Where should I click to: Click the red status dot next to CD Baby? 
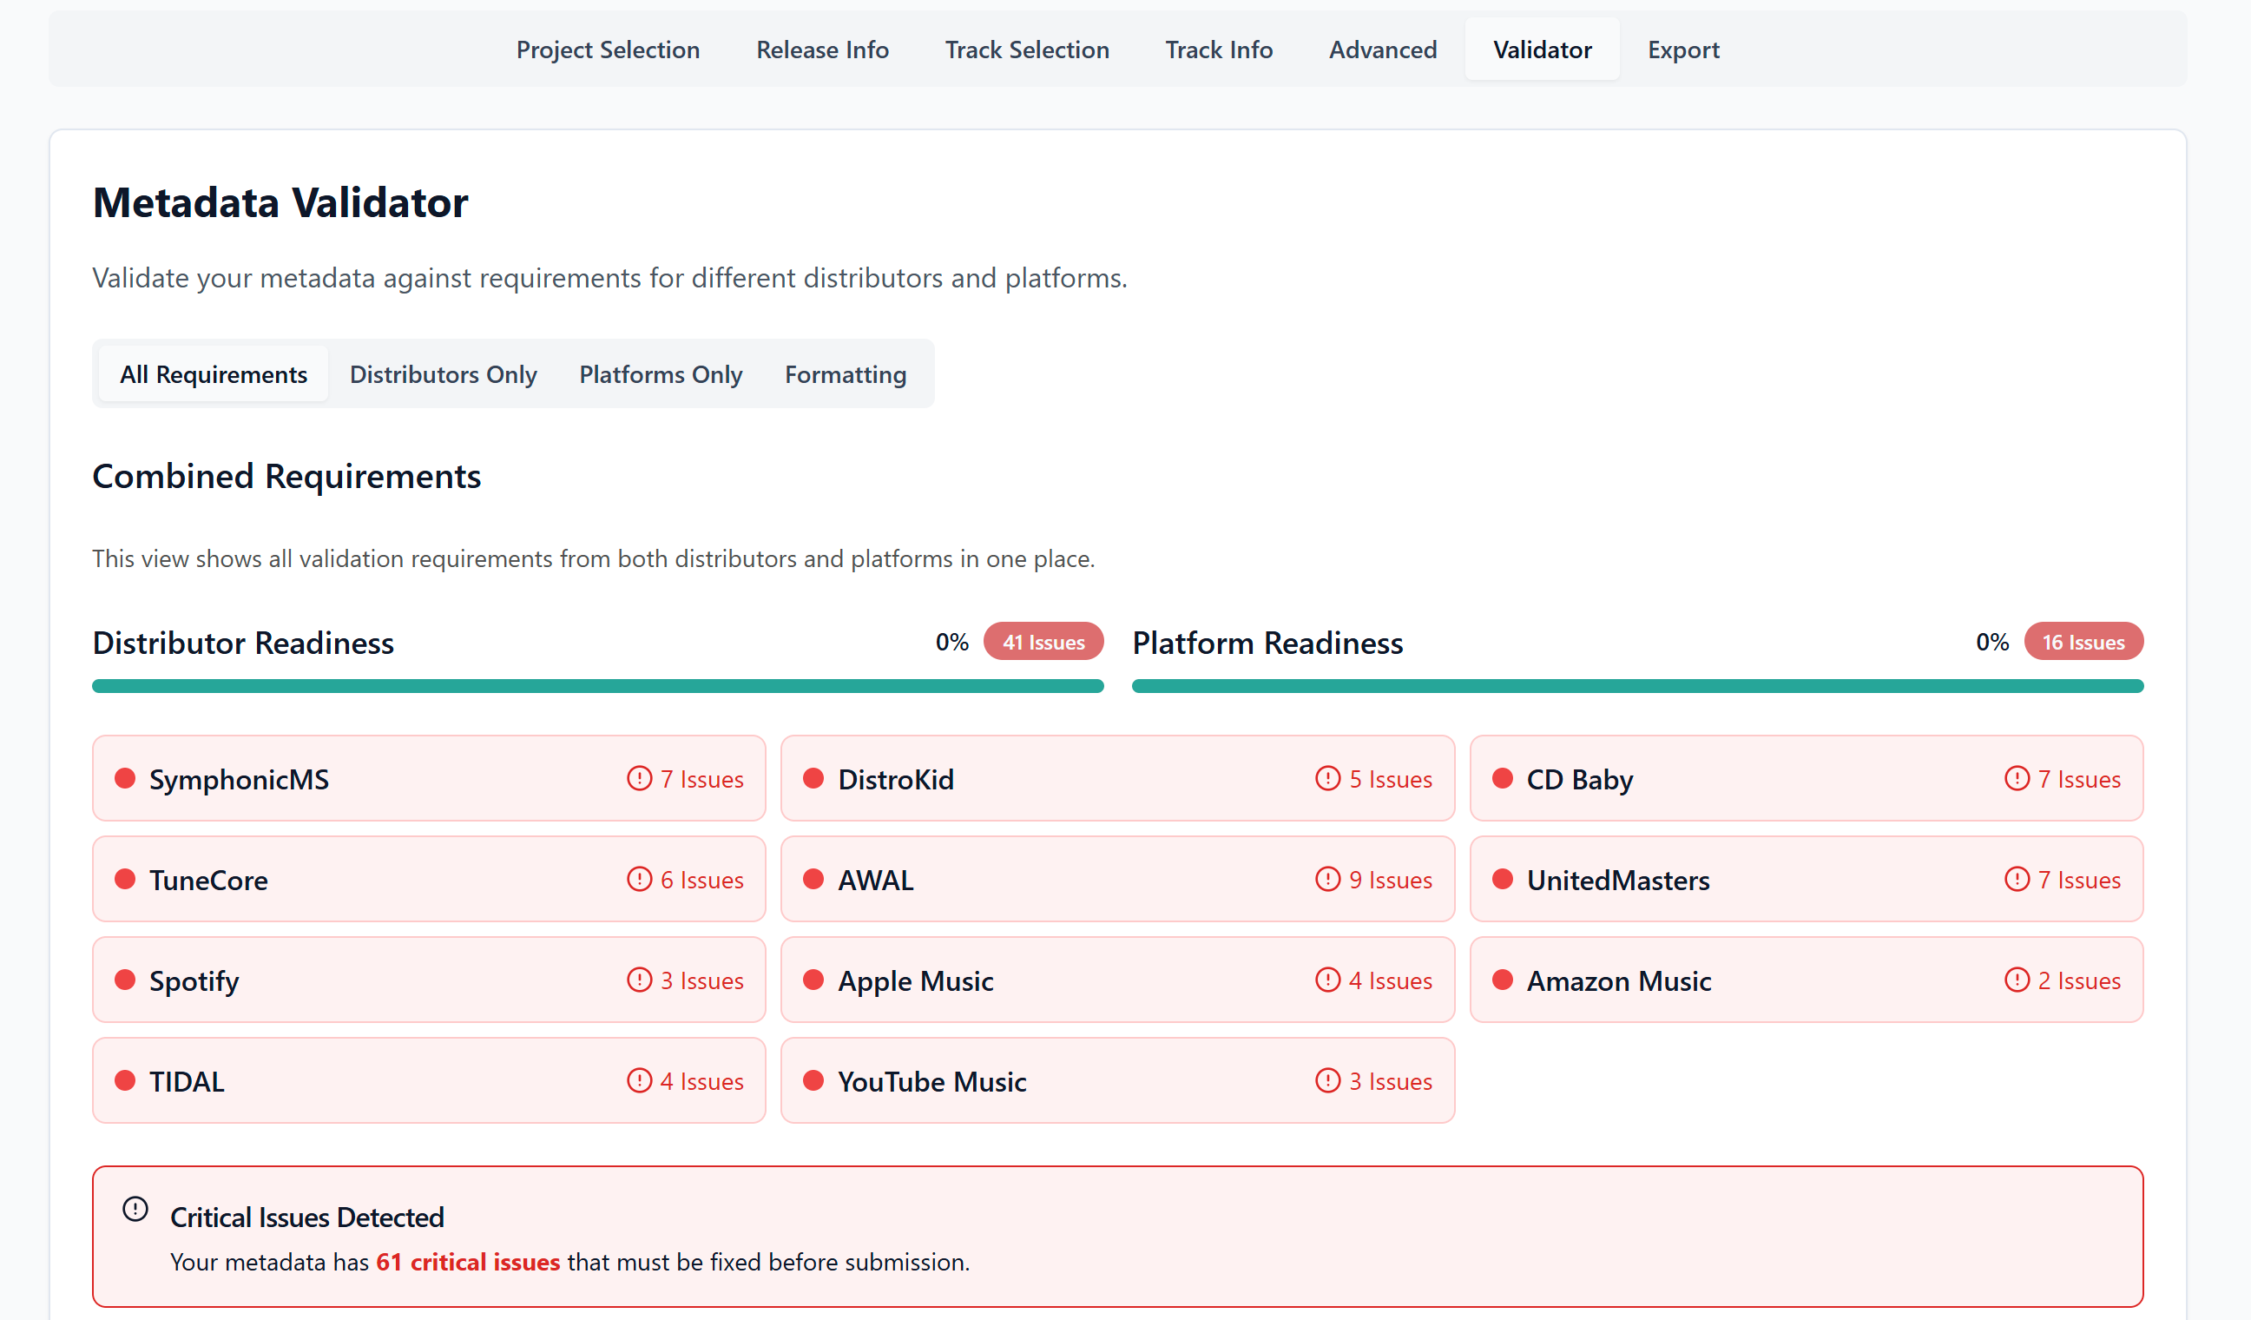(1504, 778)
